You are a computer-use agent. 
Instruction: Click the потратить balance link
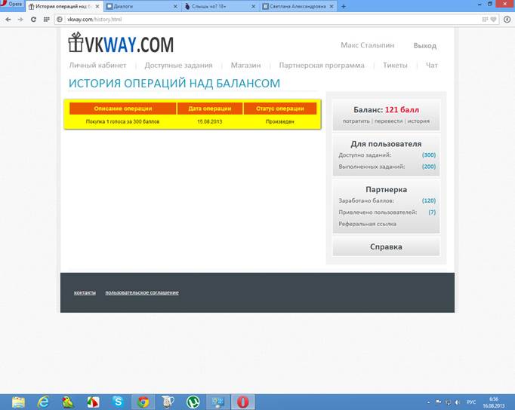click(x=356, y=121)
